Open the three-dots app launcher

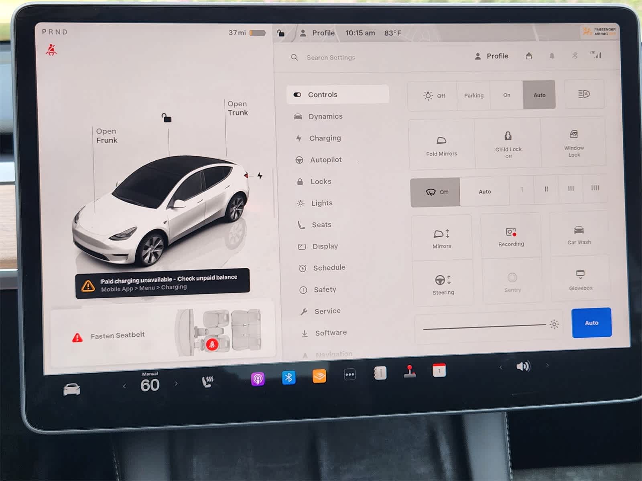tap(349, 375)
